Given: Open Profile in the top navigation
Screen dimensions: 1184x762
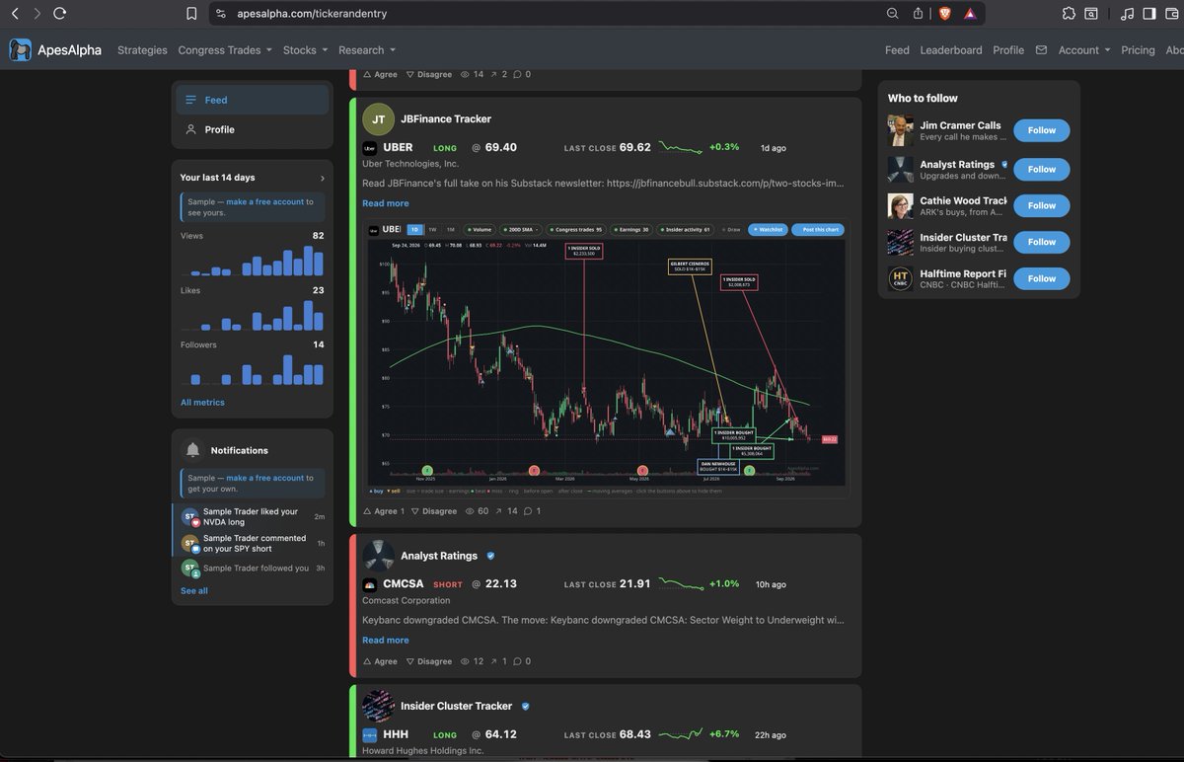Looking at the screenshot, I should point(1008,50).
